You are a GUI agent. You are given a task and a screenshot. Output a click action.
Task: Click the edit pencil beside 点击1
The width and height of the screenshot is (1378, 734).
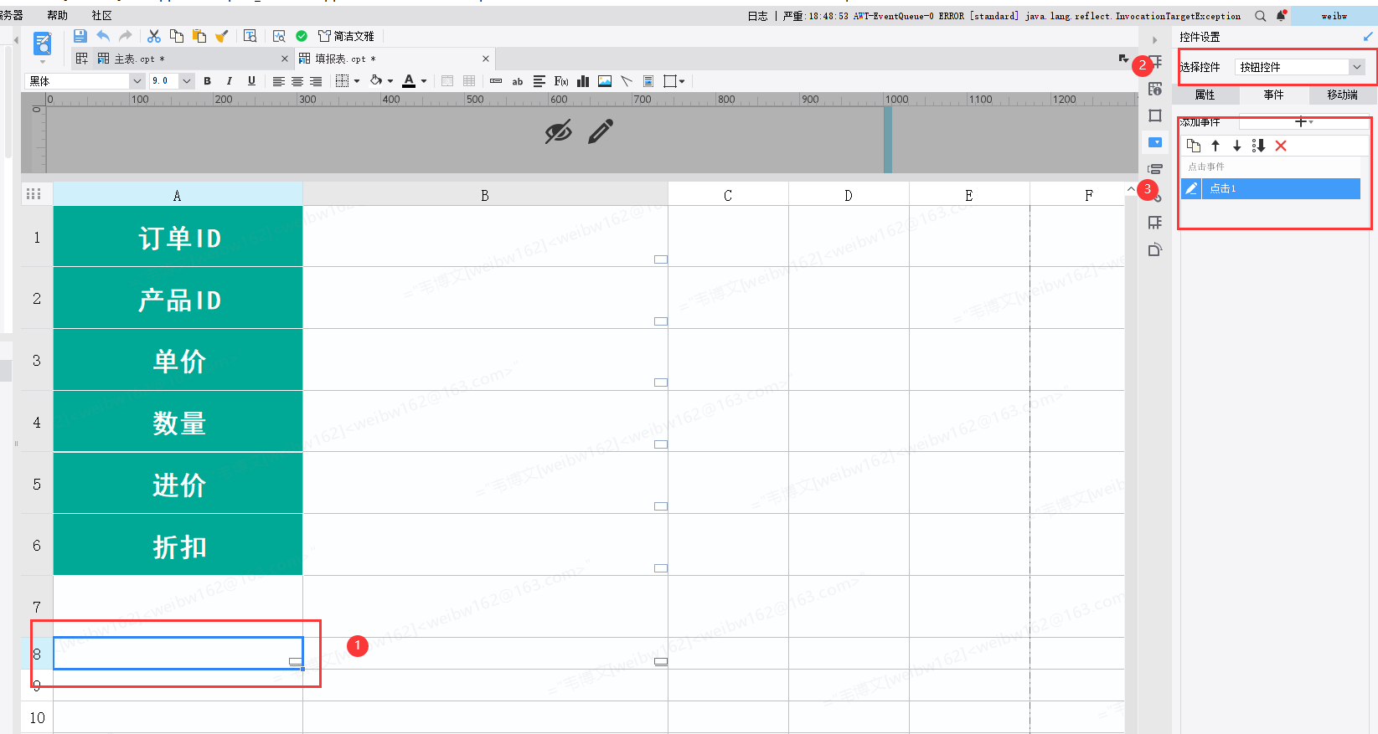[1191, 189]
